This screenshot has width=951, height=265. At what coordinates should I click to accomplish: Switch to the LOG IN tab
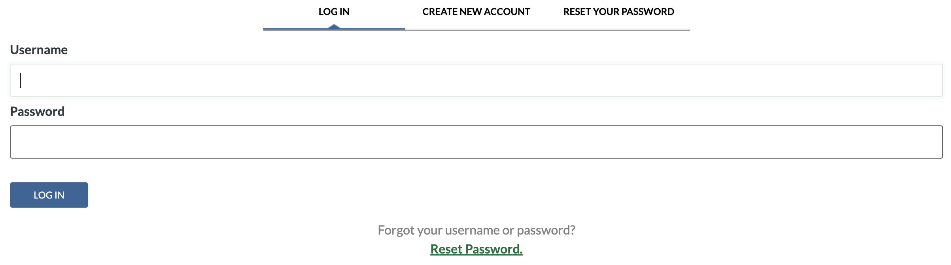(x=333, y=11)
